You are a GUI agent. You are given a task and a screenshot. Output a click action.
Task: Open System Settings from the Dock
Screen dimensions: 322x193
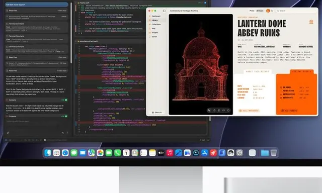239,153
